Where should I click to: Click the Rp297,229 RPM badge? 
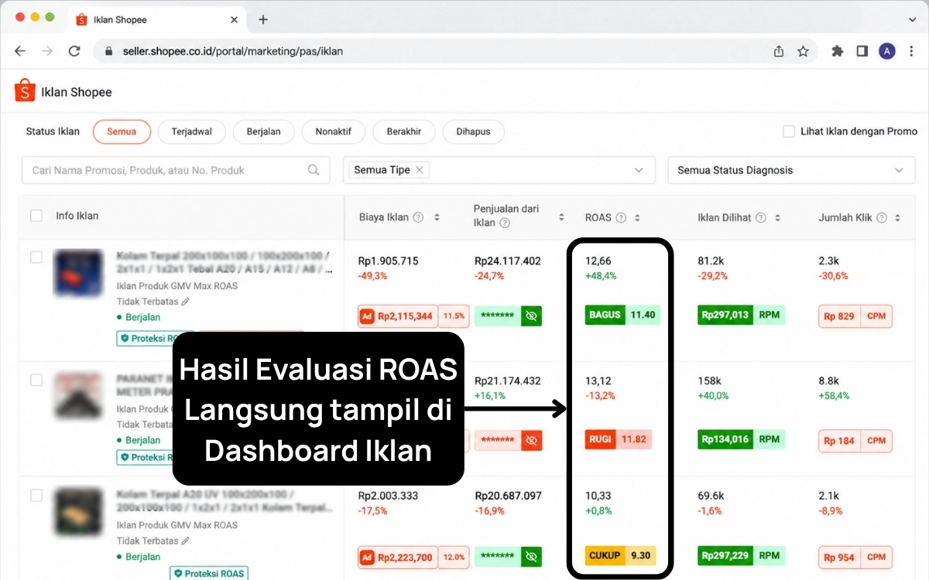tap(742, 555)
